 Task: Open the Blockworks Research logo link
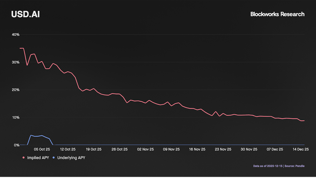click(x=277, y=14)
